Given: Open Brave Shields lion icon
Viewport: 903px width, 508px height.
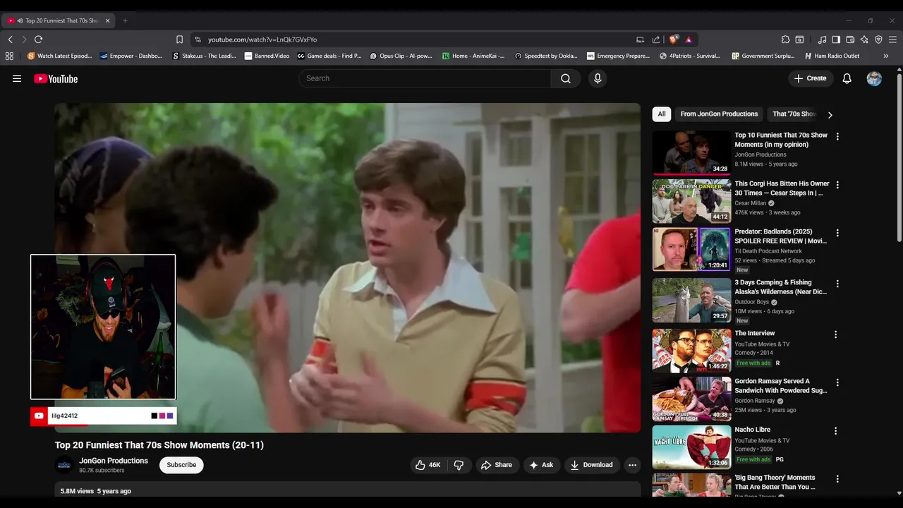Looking at the screenshot, I should [674, 40].
